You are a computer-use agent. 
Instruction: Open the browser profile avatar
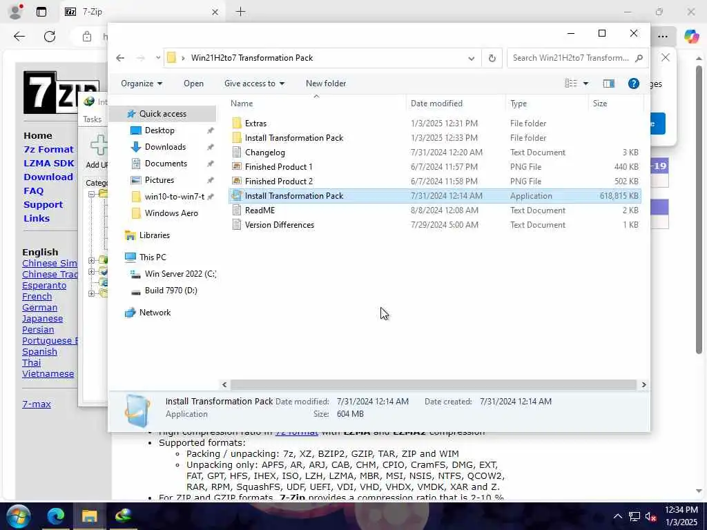[x=15, y=12]
